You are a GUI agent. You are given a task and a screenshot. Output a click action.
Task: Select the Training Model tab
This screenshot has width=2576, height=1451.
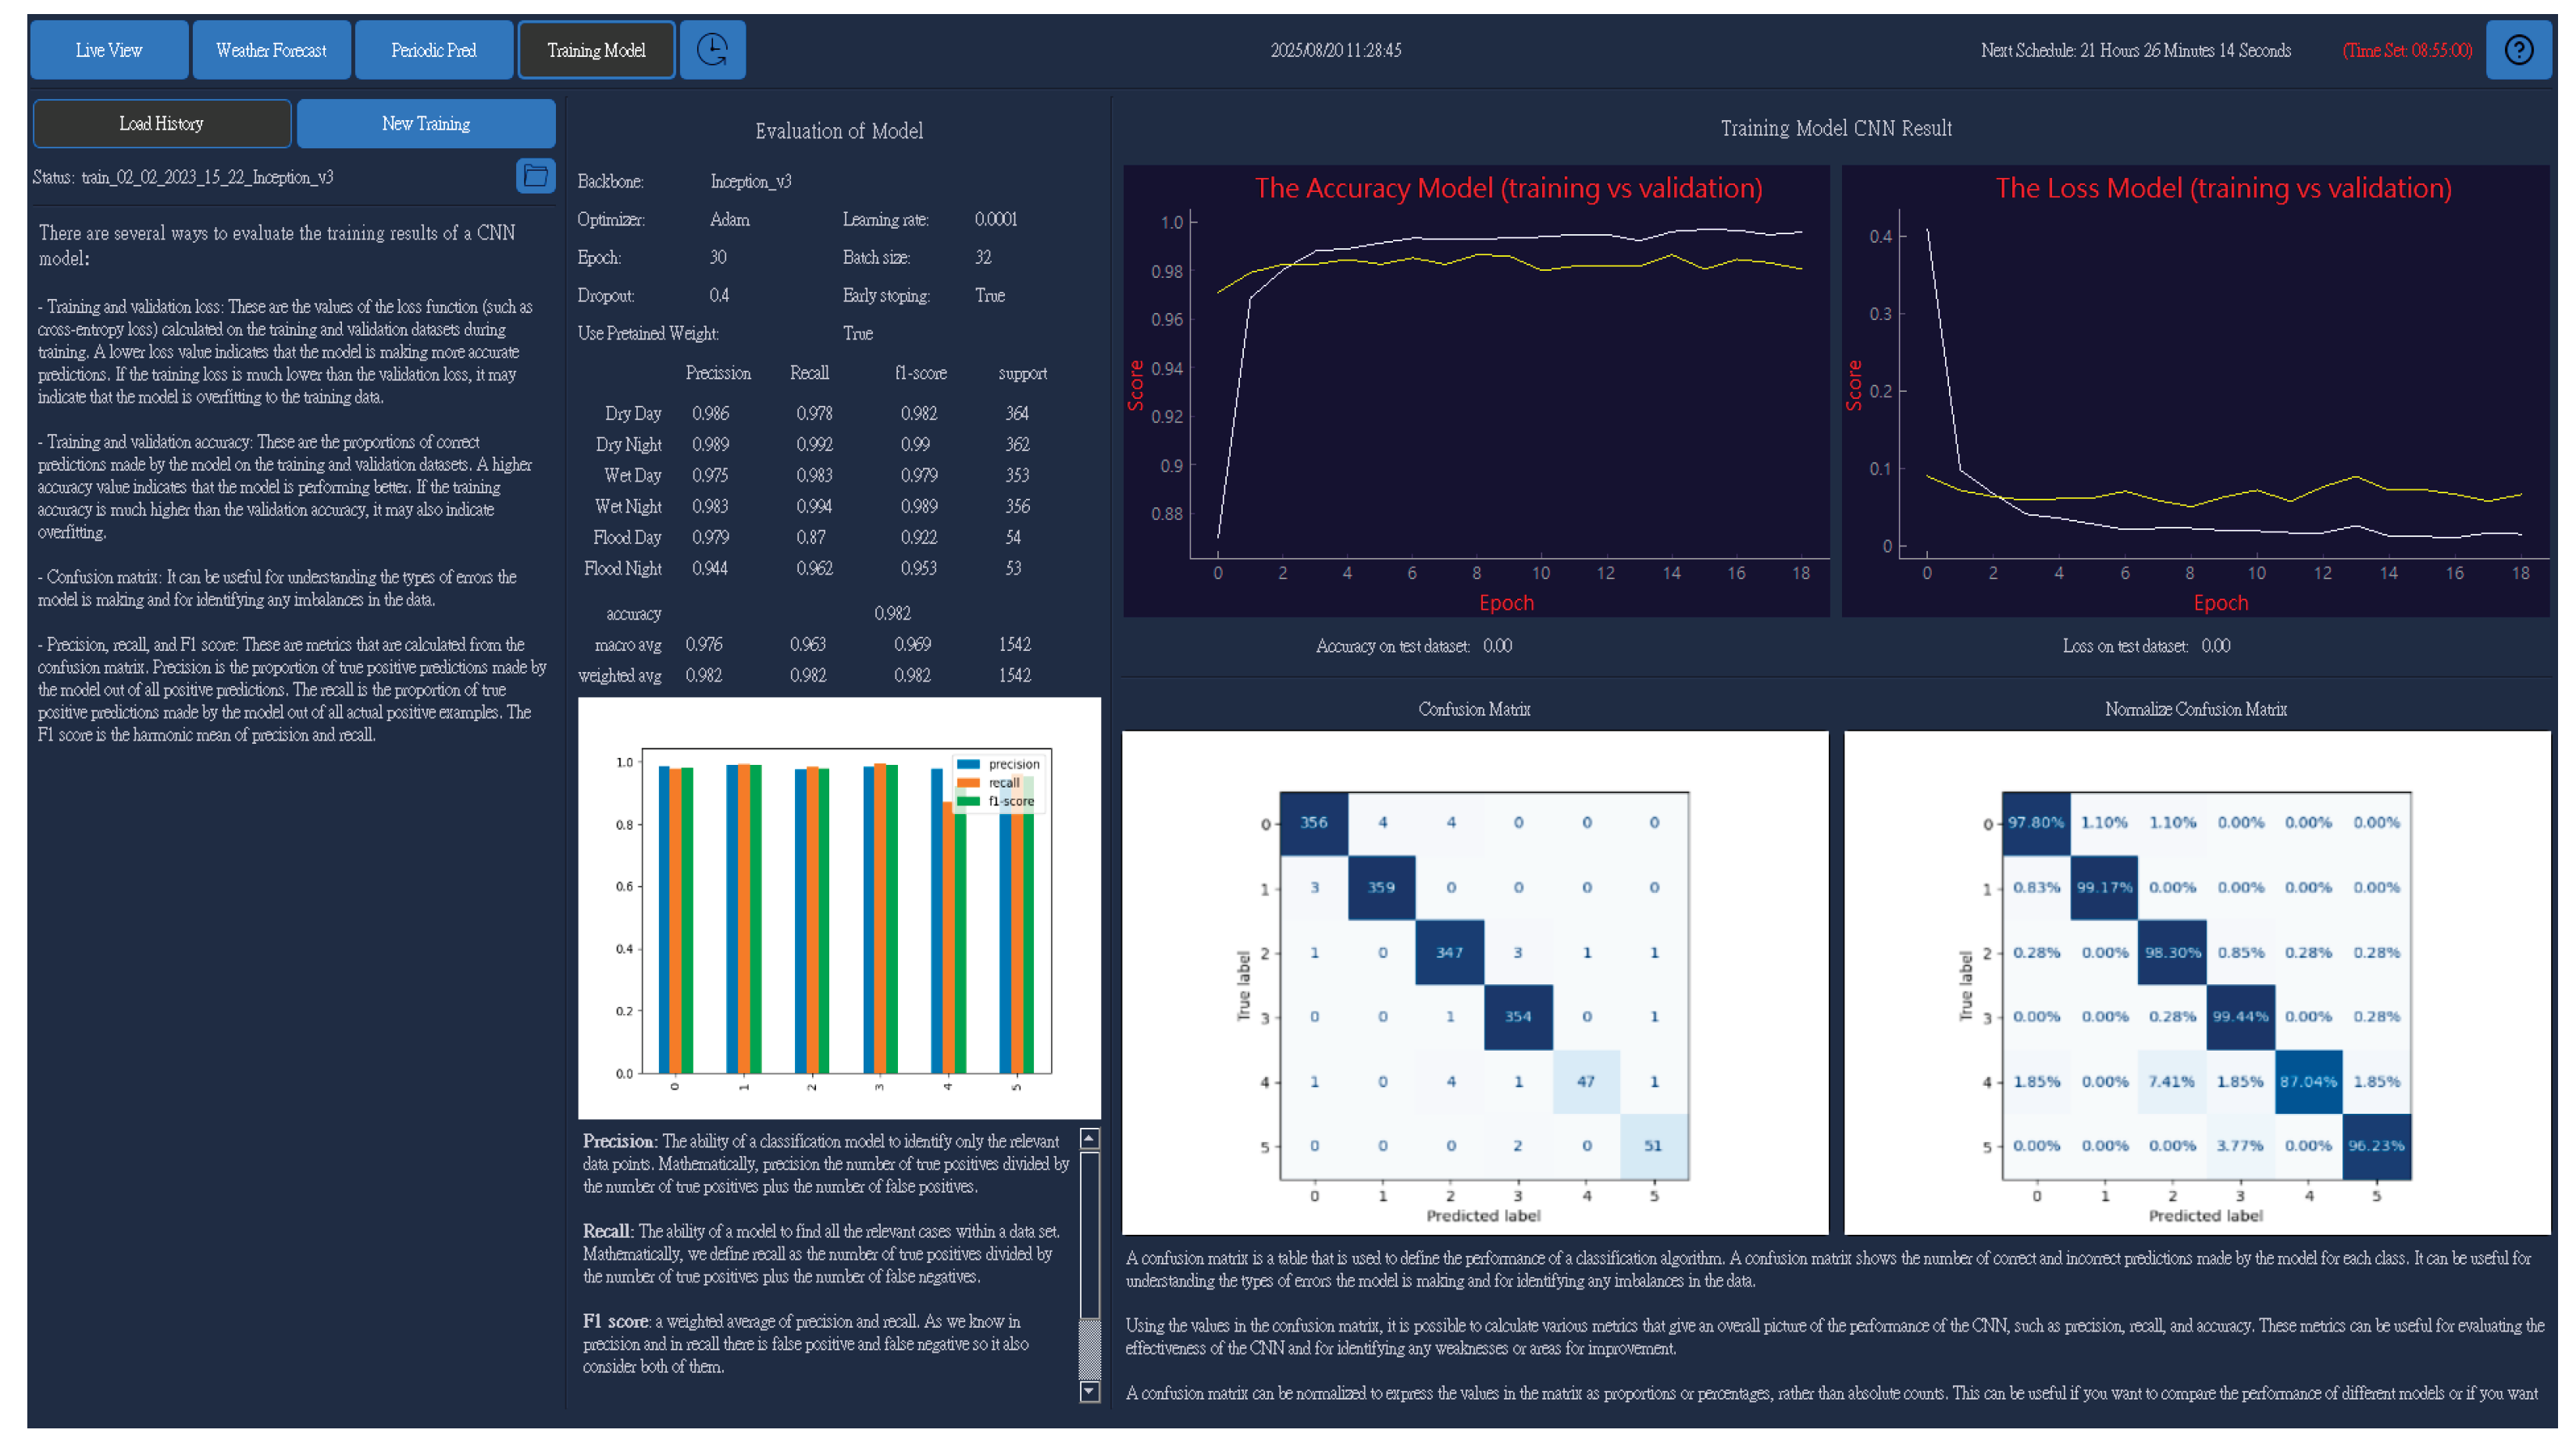596,49
